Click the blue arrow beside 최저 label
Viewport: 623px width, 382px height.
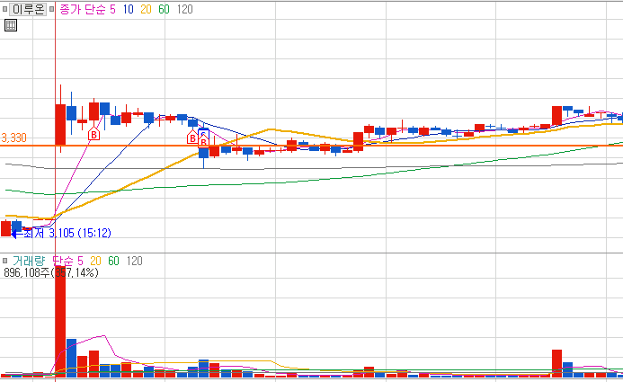tap(14, 235)
